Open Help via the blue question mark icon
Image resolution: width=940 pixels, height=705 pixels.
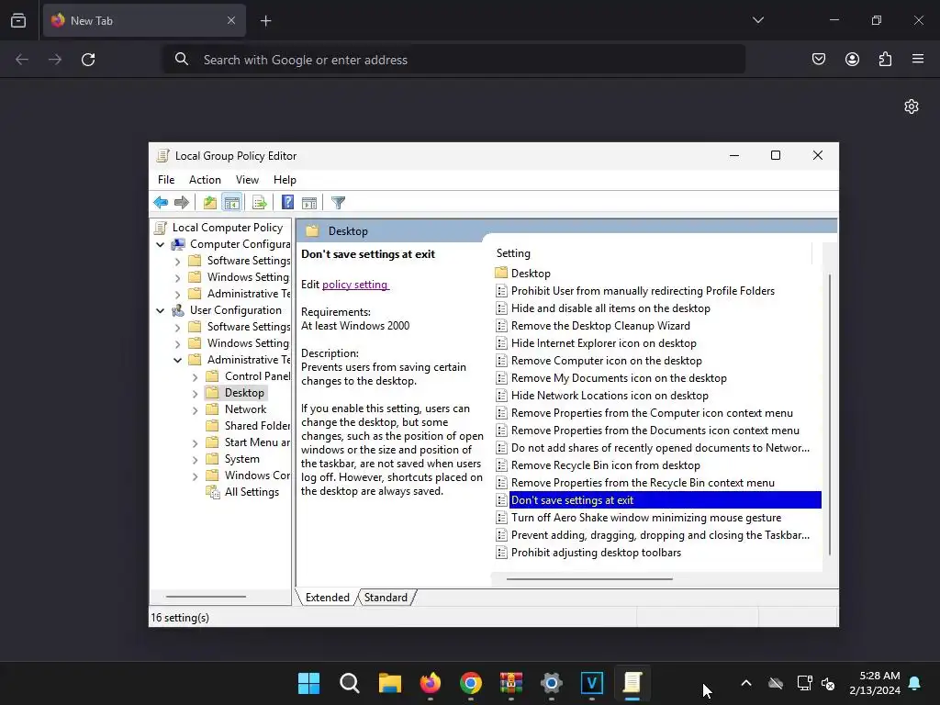pyautogui.click(x=287, y=203)
